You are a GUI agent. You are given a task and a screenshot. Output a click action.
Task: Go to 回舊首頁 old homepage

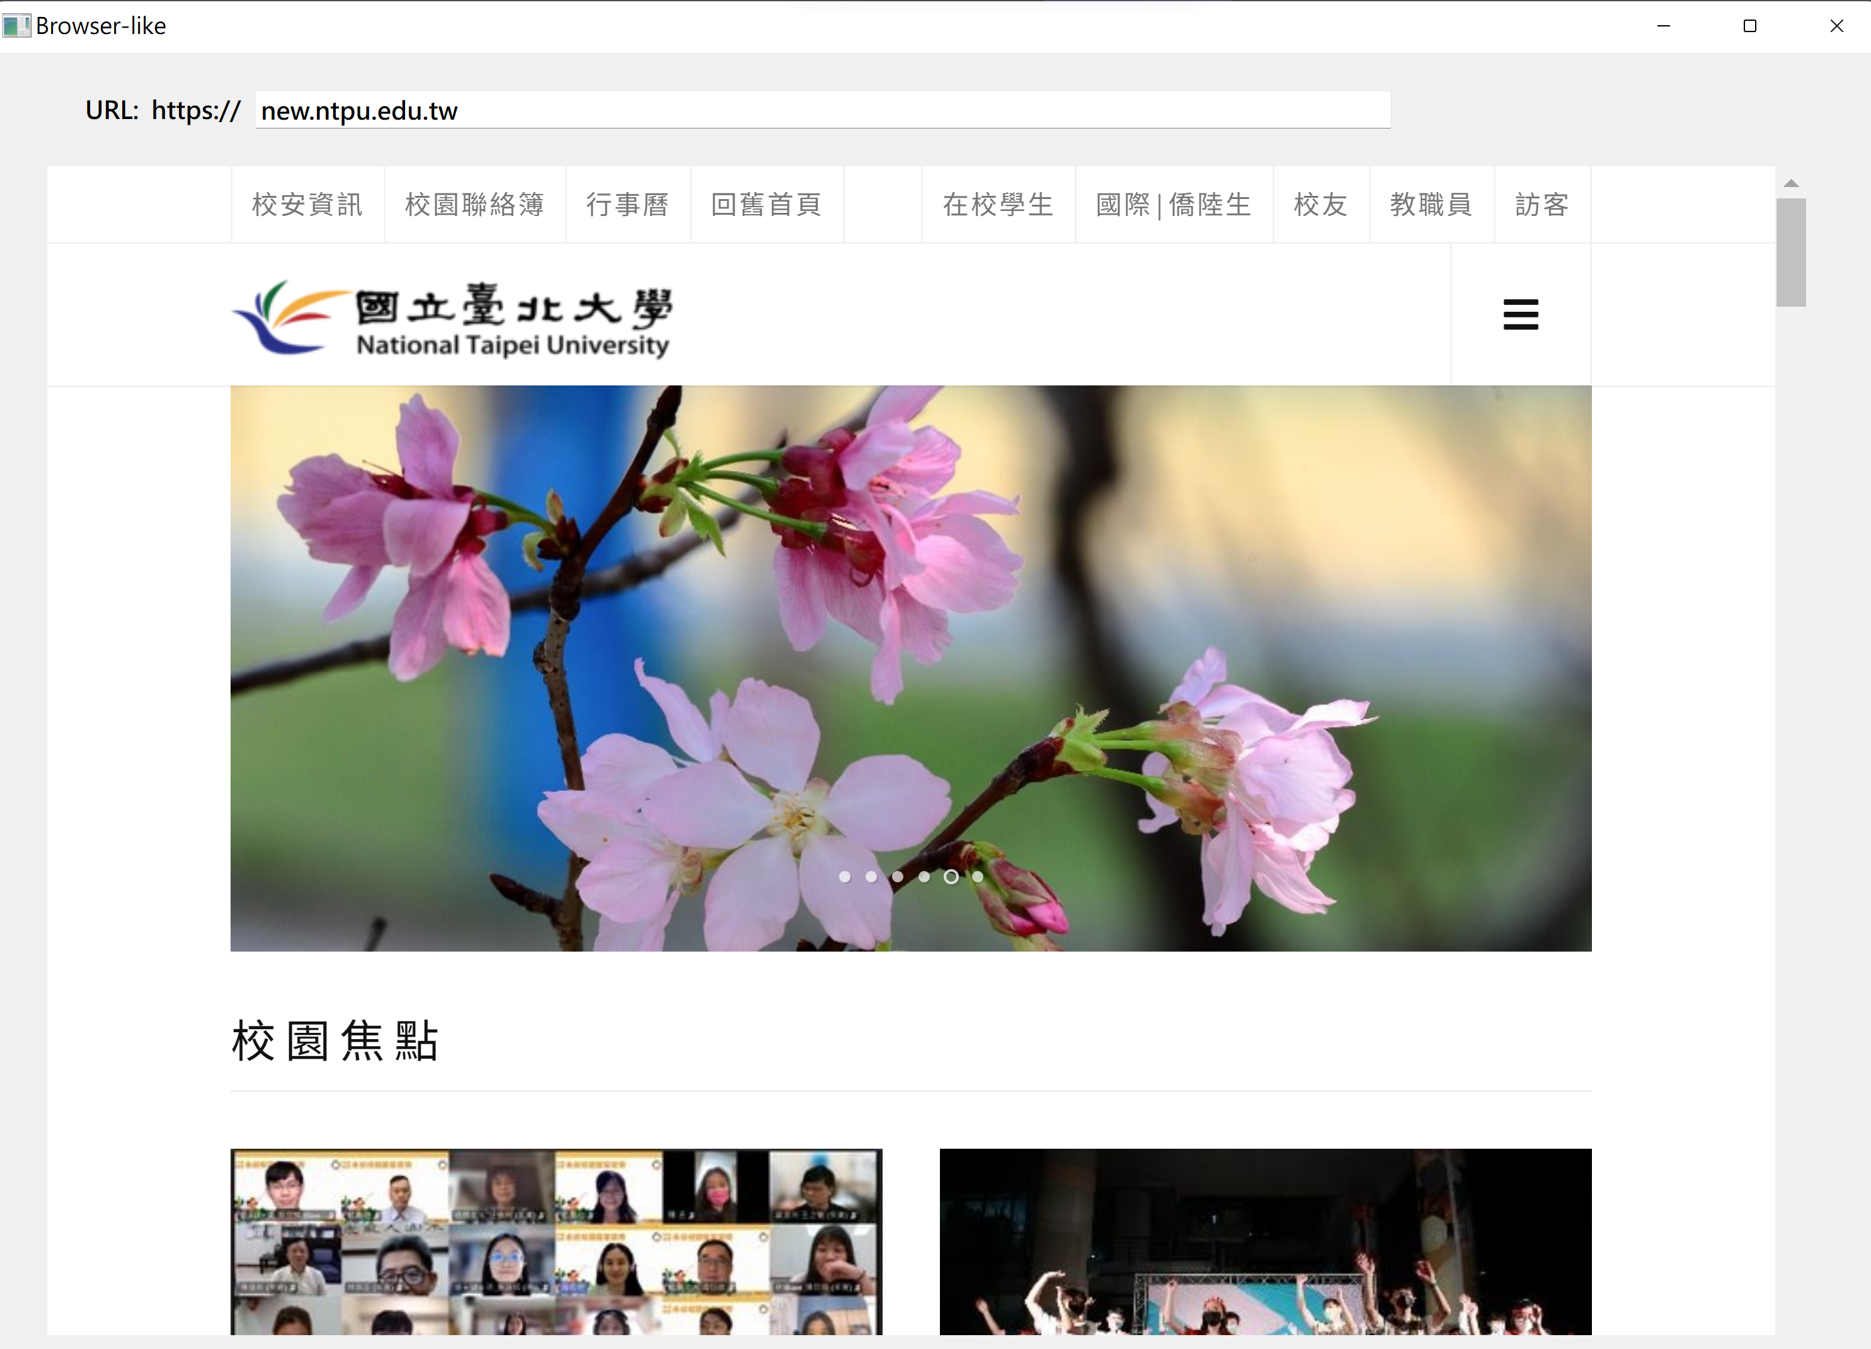point(767,205)
